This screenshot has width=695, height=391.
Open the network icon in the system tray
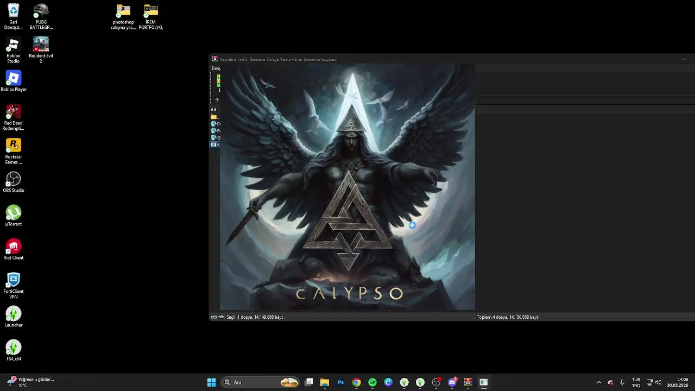coord(649,382)
